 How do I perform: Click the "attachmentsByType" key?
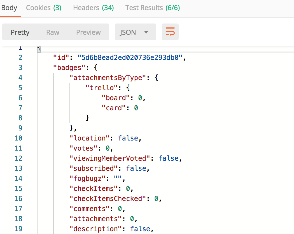108,78
